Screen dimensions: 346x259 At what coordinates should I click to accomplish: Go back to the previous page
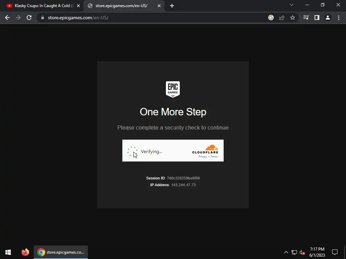pos(7,18)
